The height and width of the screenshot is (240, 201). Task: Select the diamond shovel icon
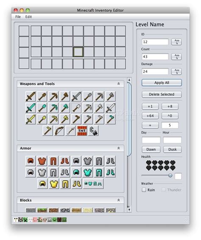pos(42,108)
